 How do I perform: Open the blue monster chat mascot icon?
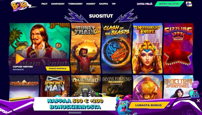point(194,94)
